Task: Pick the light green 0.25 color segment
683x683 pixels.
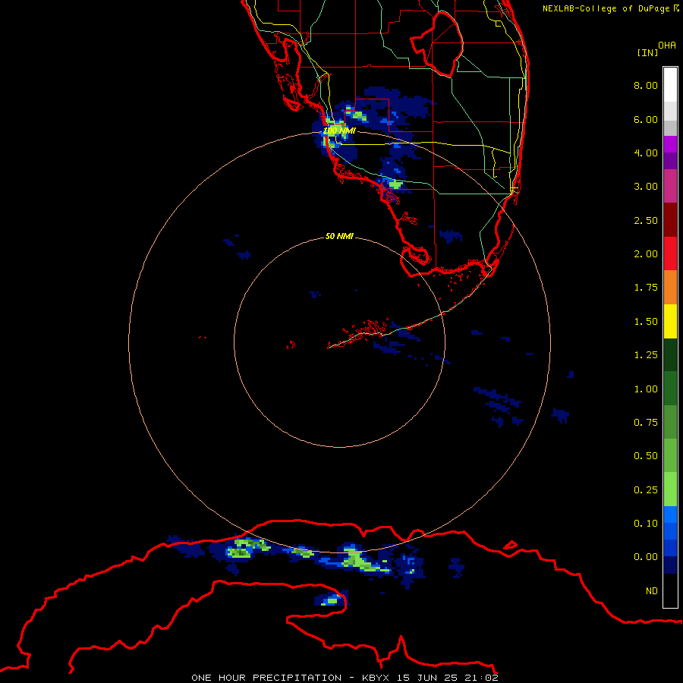Action: click(670, 489)
